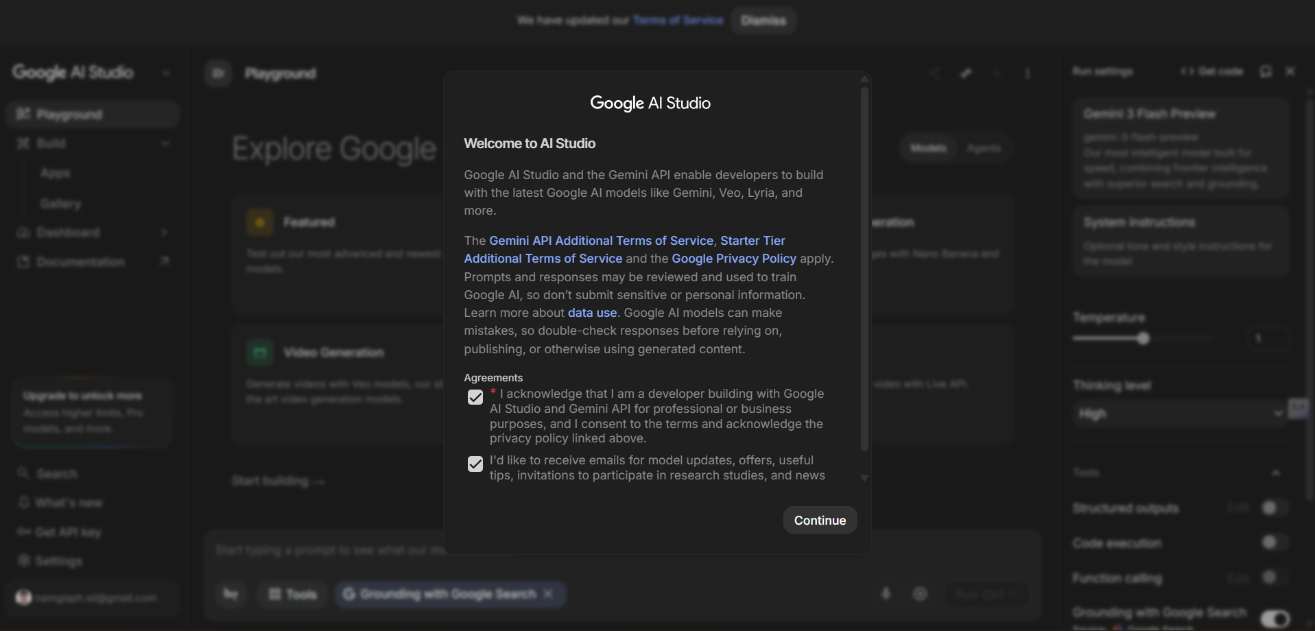The height and width of the screenshot is (631, 1315).
Task: Click the Get API key icon
Action: point(24,532)
